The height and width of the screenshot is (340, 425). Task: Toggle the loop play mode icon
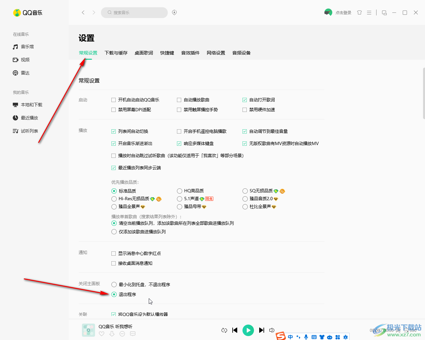(x=224, y=330)
